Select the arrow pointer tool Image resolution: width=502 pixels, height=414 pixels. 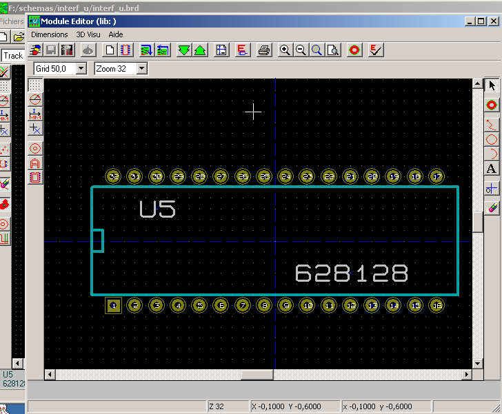coord(492,85)
